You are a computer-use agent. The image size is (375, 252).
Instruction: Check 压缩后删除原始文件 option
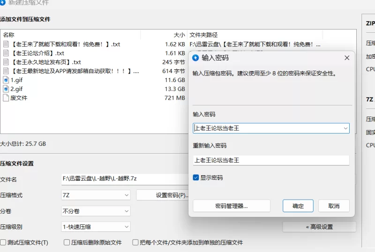67,243
